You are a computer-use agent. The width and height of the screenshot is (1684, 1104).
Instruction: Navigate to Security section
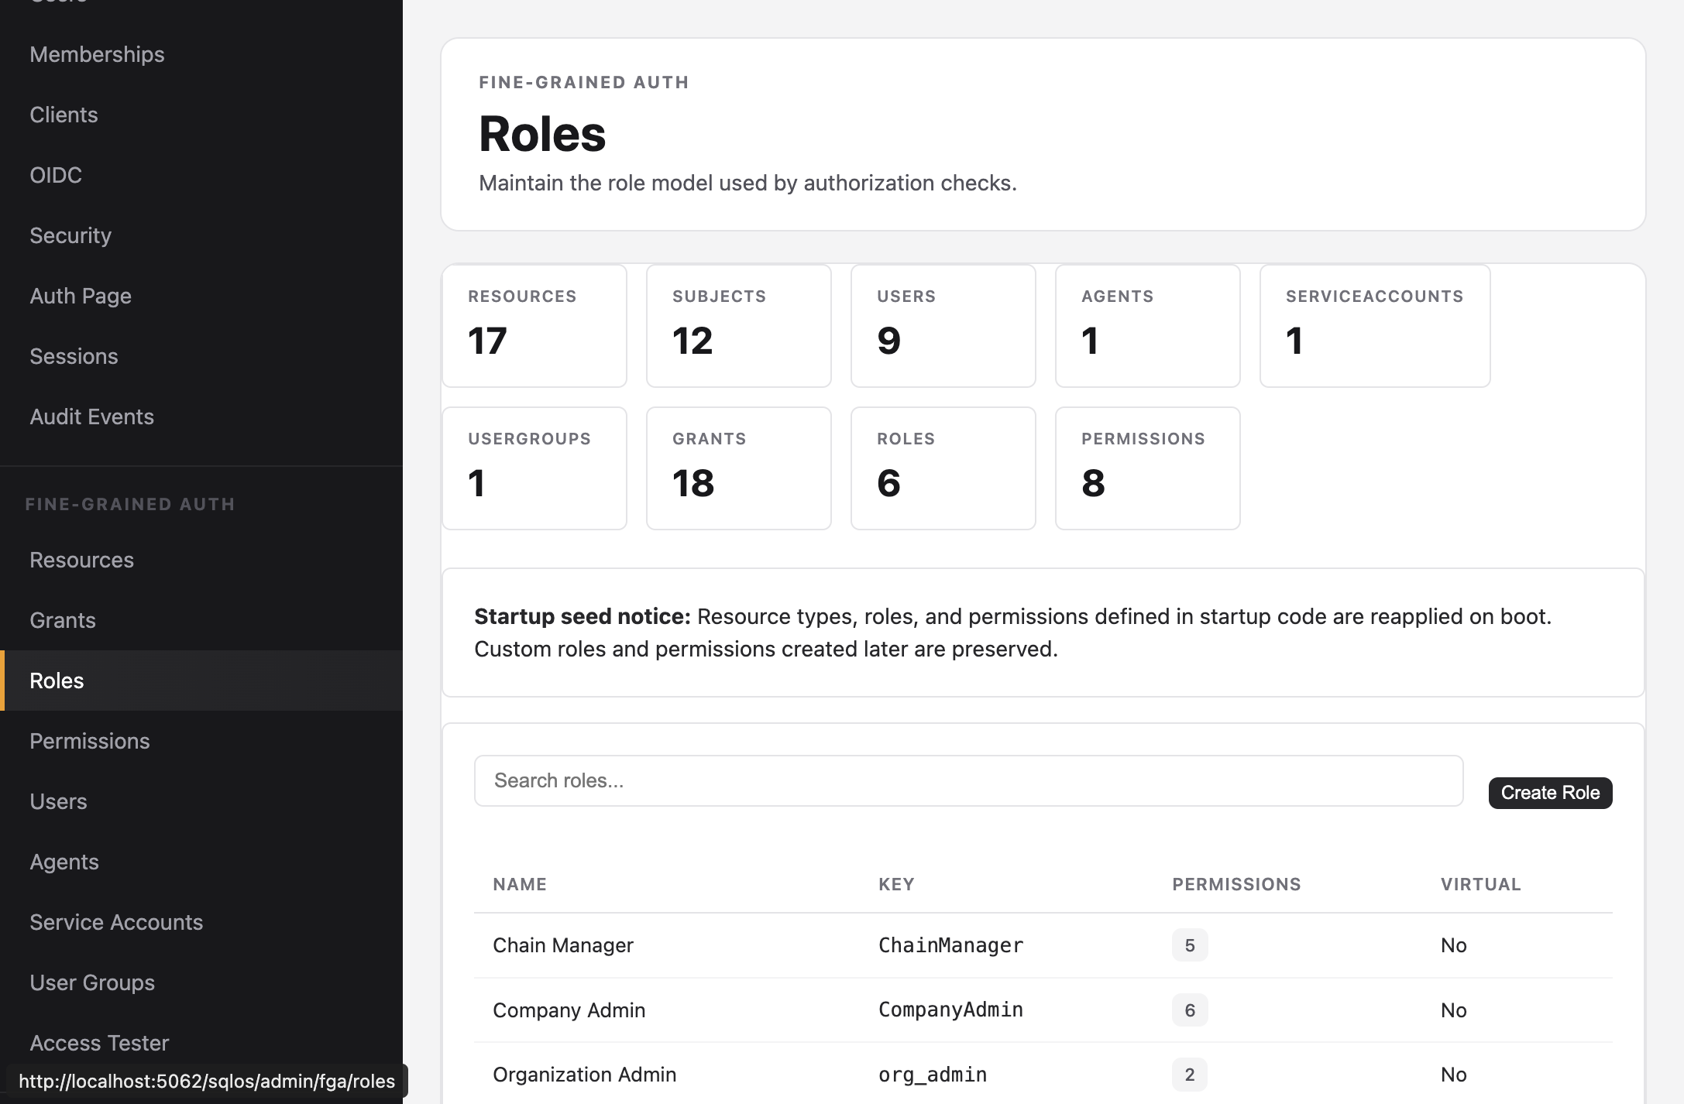(x=70, y=235)
